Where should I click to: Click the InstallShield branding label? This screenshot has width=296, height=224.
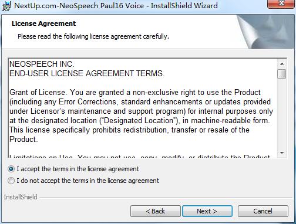(x=21, y=197)
